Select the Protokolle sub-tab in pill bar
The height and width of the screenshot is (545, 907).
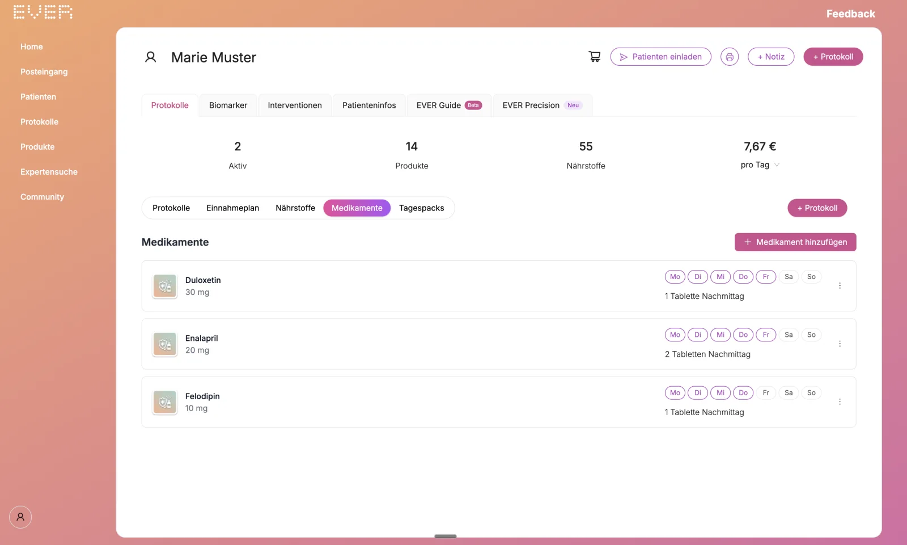pyautogui.click(x=171, y=208)
